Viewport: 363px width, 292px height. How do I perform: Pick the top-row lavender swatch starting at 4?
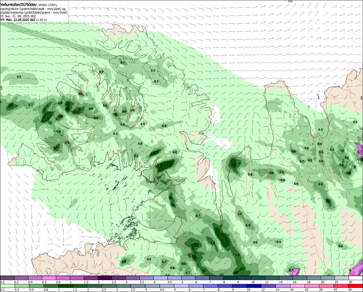160,278
